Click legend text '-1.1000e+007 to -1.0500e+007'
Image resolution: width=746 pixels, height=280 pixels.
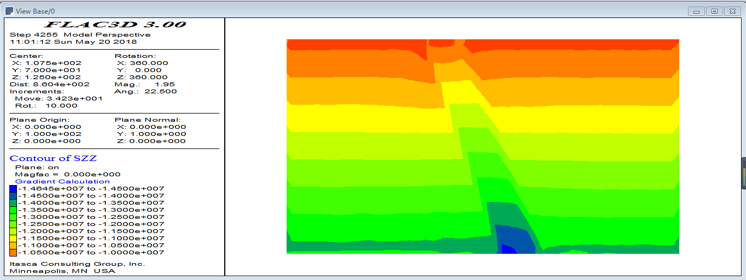coord(91,245)
